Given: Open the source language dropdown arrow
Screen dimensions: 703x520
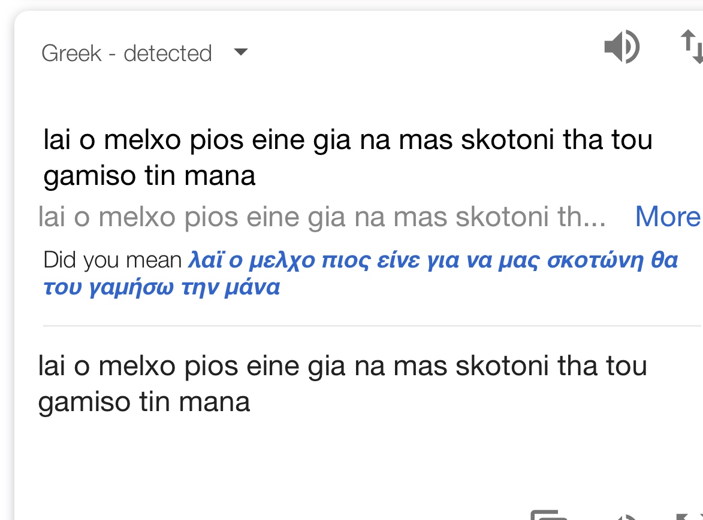Looking at the screenshot, I should [x=241, y=52].
